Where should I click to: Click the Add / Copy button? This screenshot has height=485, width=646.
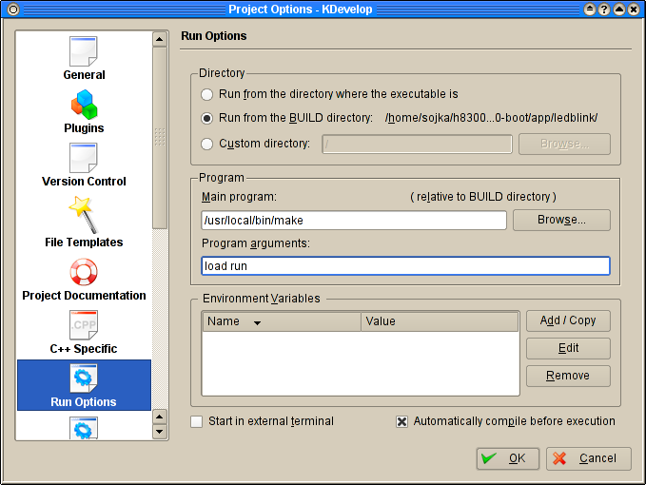[568, 320]
